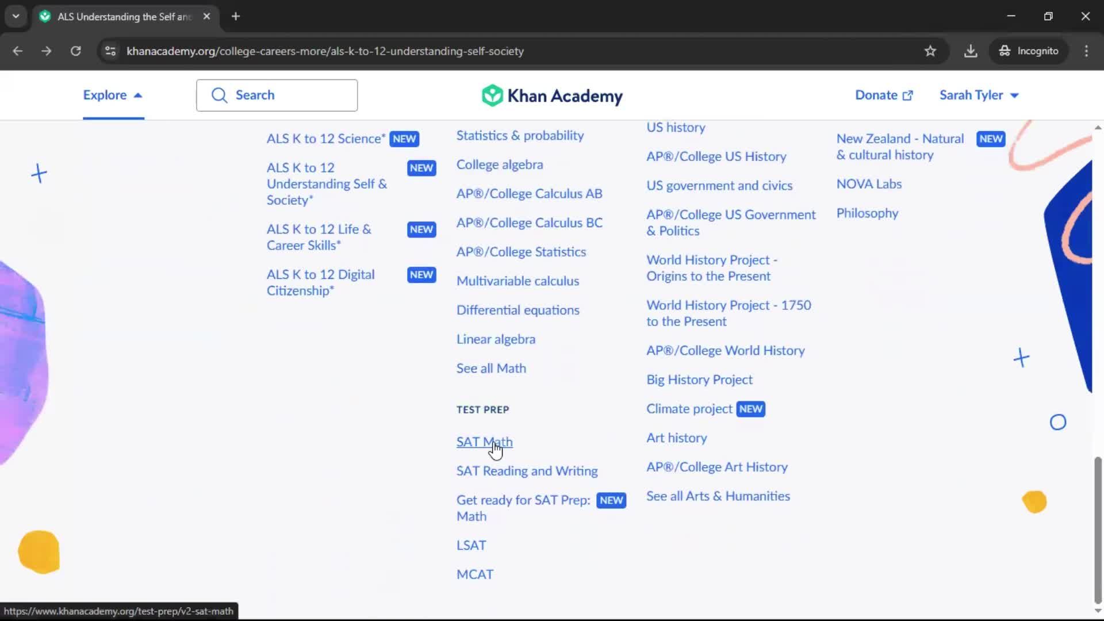Open New Zealand - Natural & cultural history

900,147
